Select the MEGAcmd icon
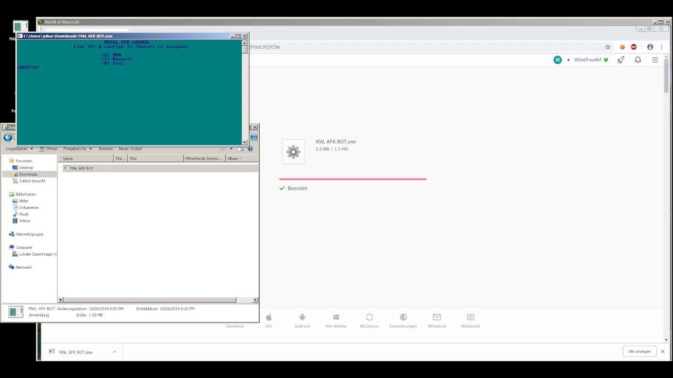673x378 pixels. point(471,317)
